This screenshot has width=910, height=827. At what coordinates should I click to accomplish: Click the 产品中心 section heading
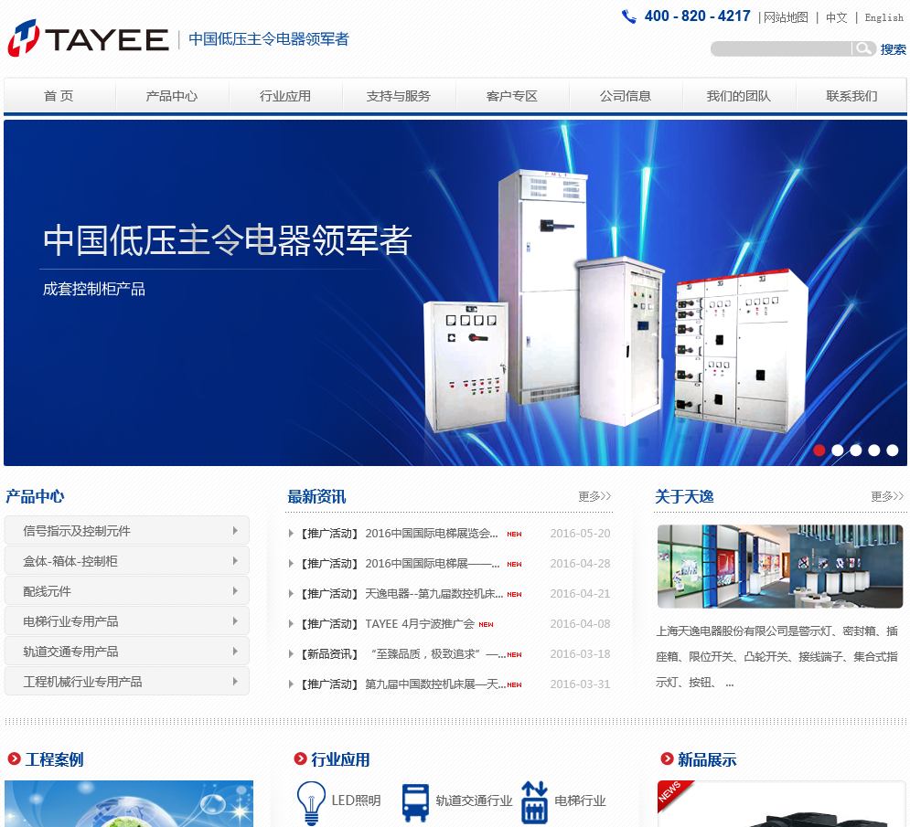[x=35, y=496]
